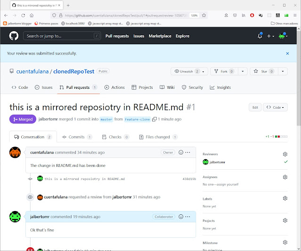301x251 pixels.
Task: Copy the head branch name icon
Action: point(155,119)
